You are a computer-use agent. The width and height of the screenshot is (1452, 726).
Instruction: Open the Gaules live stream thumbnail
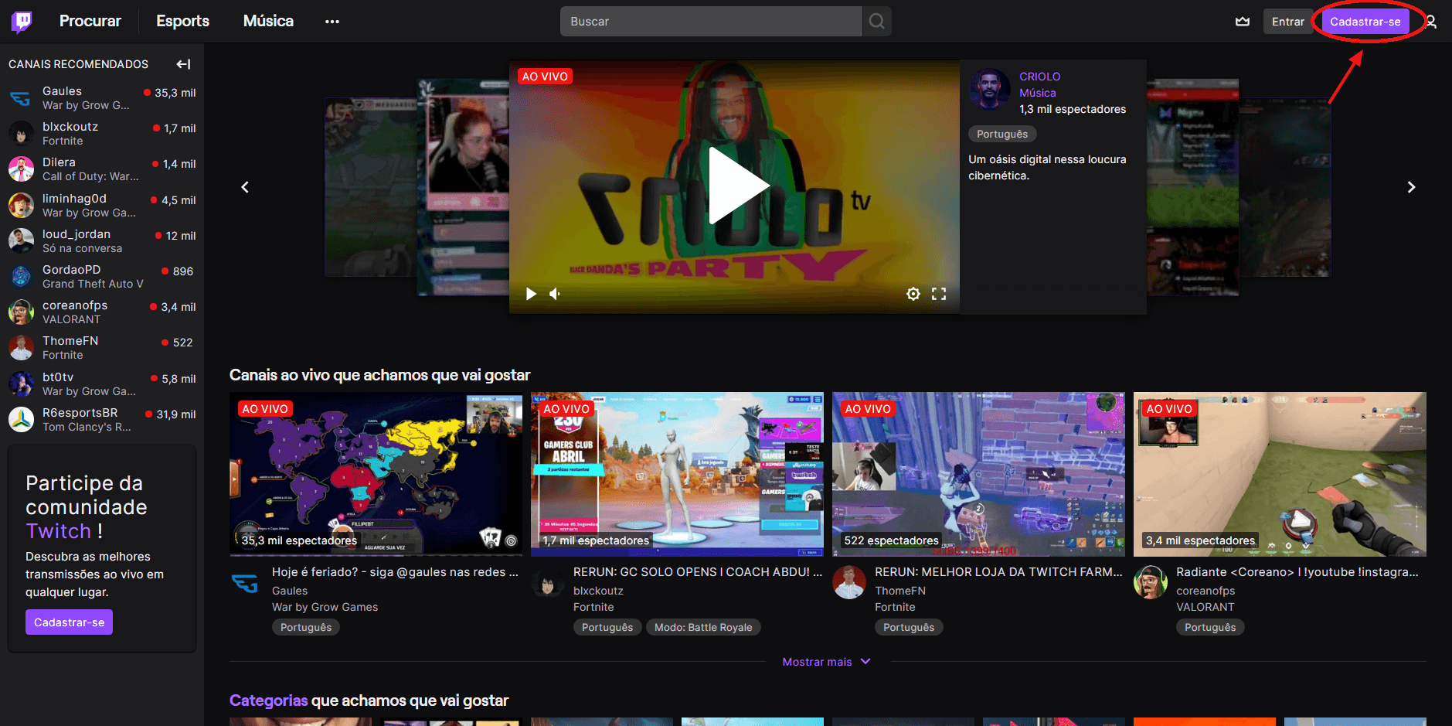(x=376, y=474)
